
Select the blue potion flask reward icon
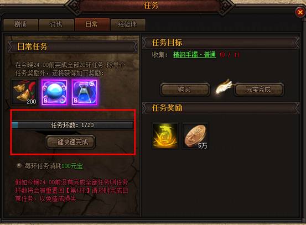84,92
